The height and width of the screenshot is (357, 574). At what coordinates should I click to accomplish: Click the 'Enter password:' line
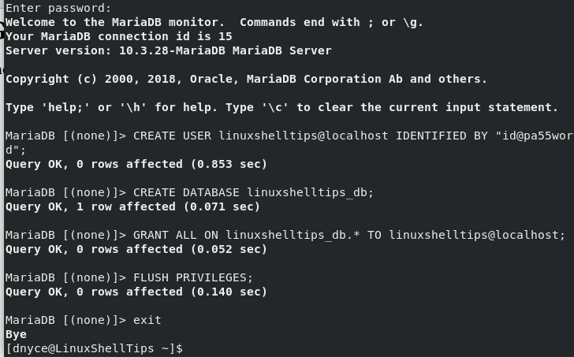(x=58, y=8)
